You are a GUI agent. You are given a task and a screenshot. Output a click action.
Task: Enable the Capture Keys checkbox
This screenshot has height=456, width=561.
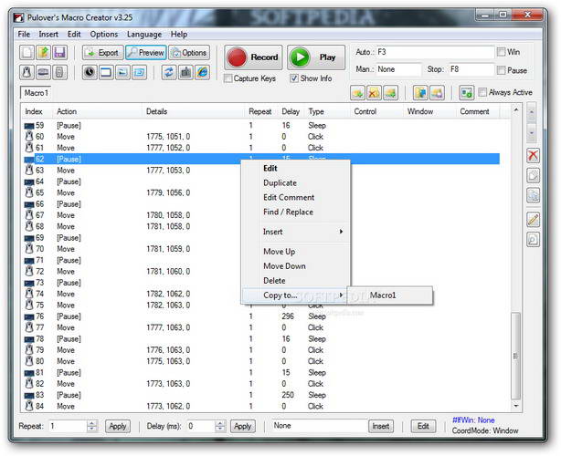click(228, 78)
